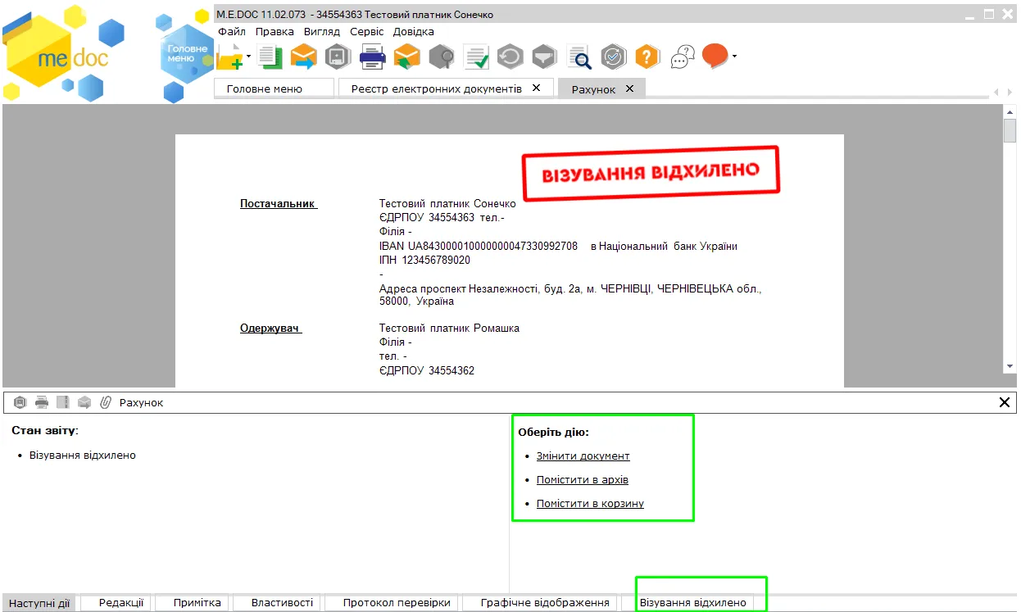The height and width of the screenshot is (612, 1021).
Task: Click the ЄДРПОУ 34554362 line
Action: point(427,371)
